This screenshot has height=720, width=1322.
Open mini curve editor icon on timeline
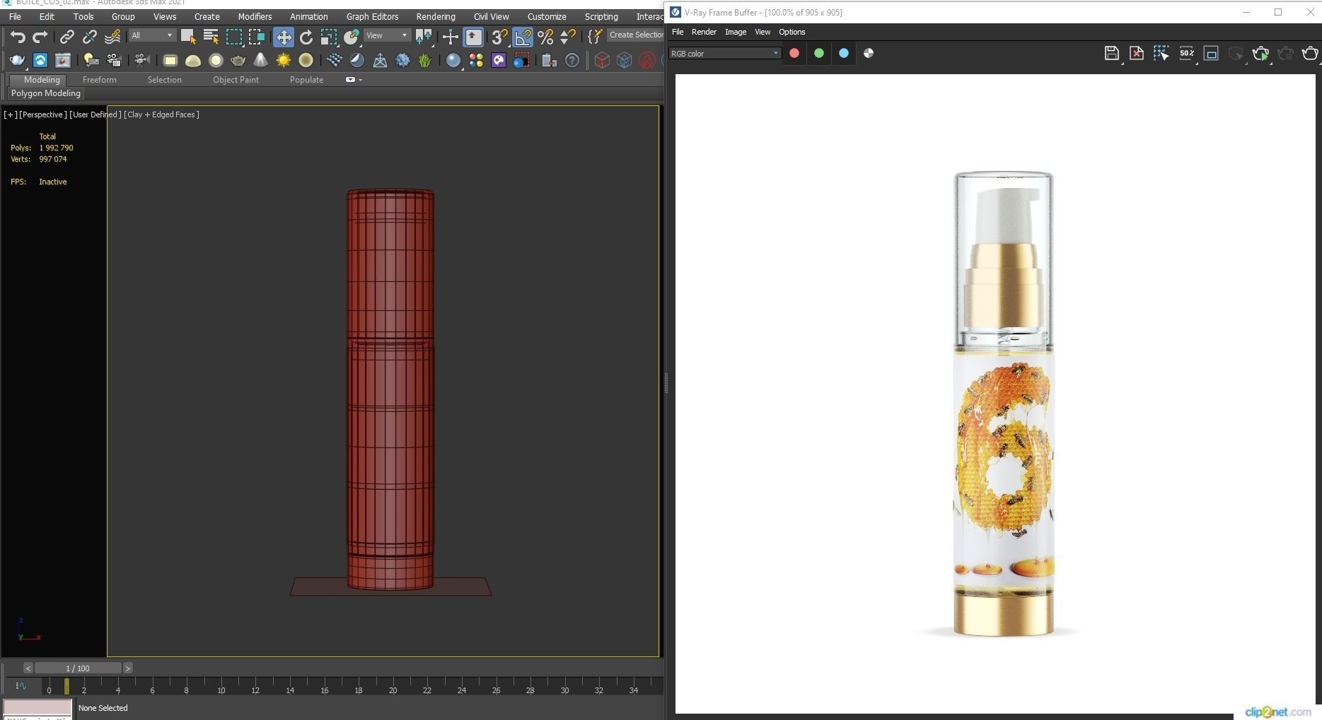tap(21, 686)
